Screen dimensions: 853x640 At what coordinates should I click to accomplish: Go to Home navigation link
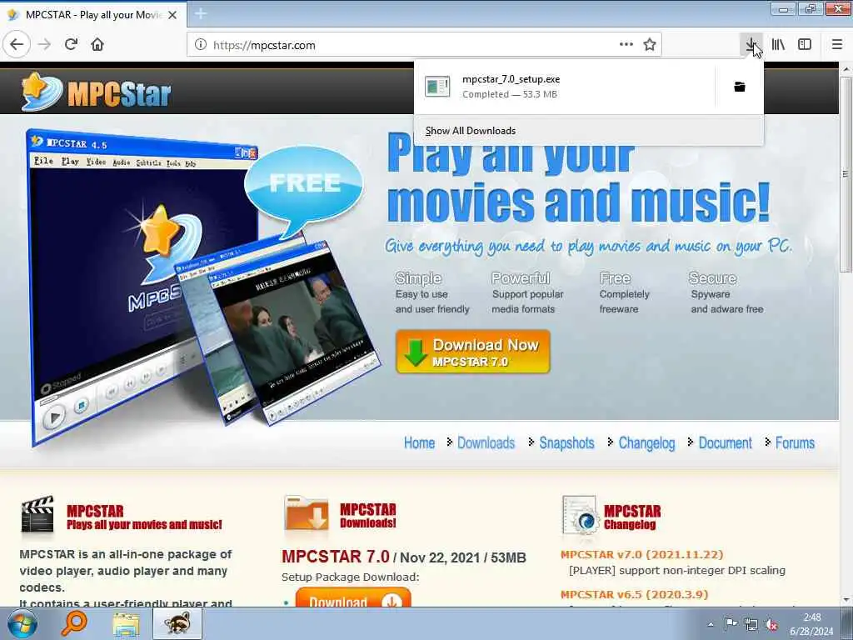coord(419,443)
